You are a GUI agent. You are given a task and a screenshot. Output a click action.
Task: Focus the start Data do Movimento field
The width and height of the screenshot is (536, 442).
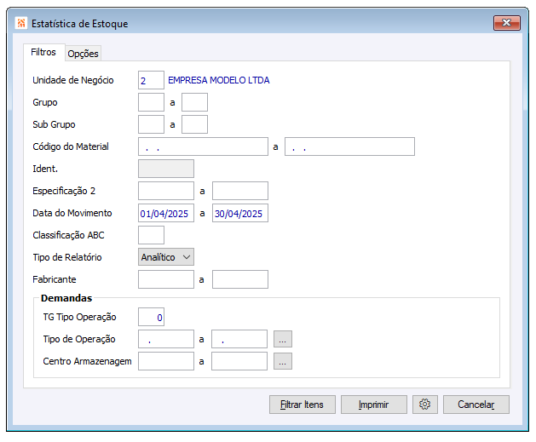click(166, 213)
